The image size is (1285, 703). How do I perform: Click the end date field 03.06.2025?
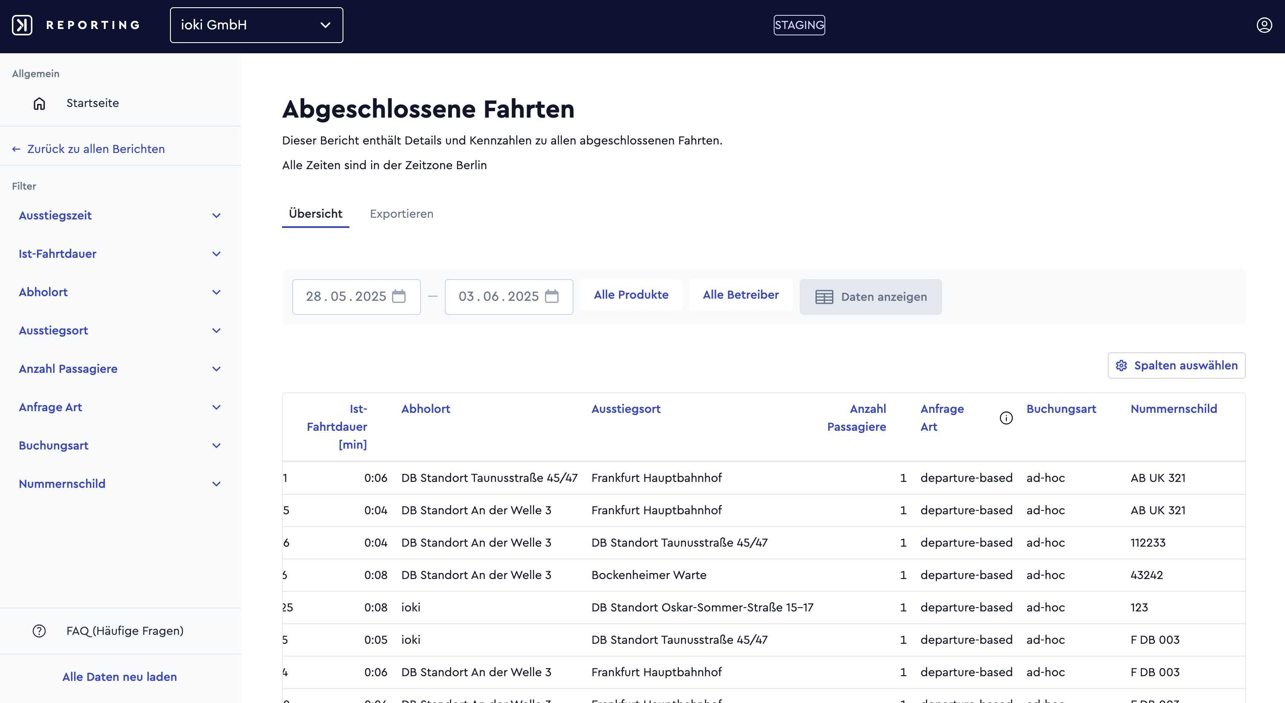tap(509, 297)
